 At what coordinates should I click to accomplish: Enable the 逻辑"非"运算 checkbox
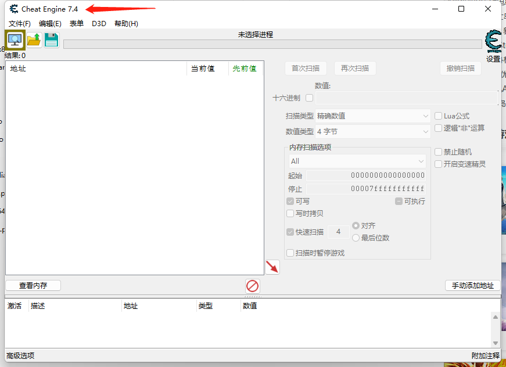pyautogui.click(x=438, y=128)
